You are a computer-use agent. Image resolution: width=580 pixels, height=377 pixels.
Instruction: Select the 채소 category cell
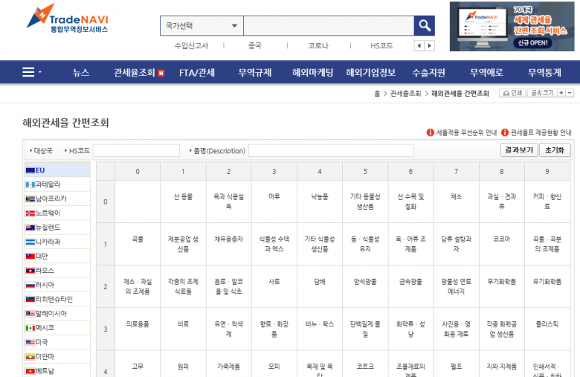point(456,202)
